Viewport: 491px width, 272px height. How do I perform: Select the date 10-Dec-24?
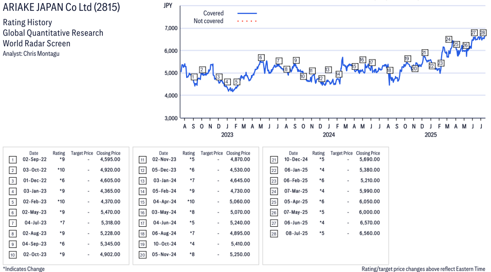click(296, 160)
